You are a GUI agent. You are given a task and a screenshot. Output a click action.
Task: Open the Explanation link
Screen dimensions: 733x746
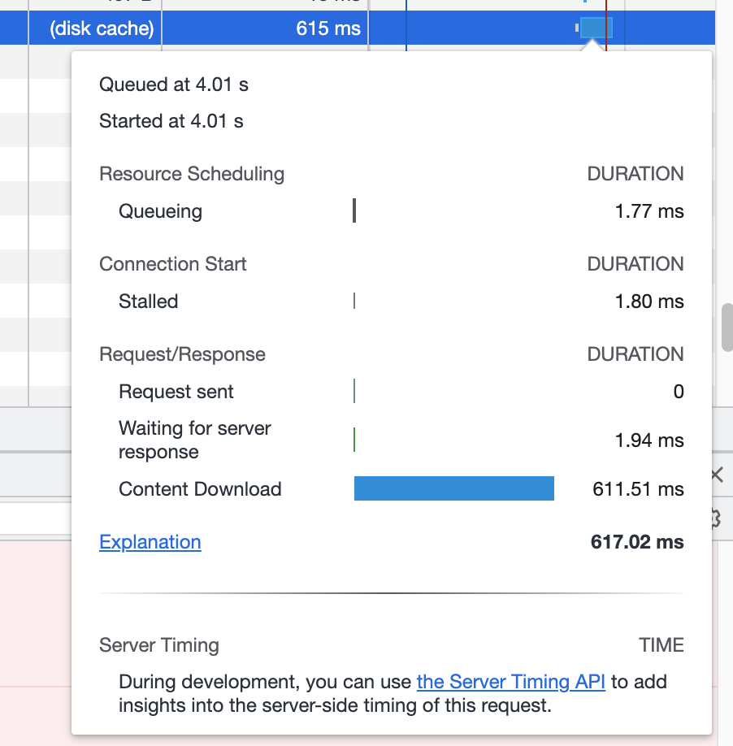pos(150,542)
